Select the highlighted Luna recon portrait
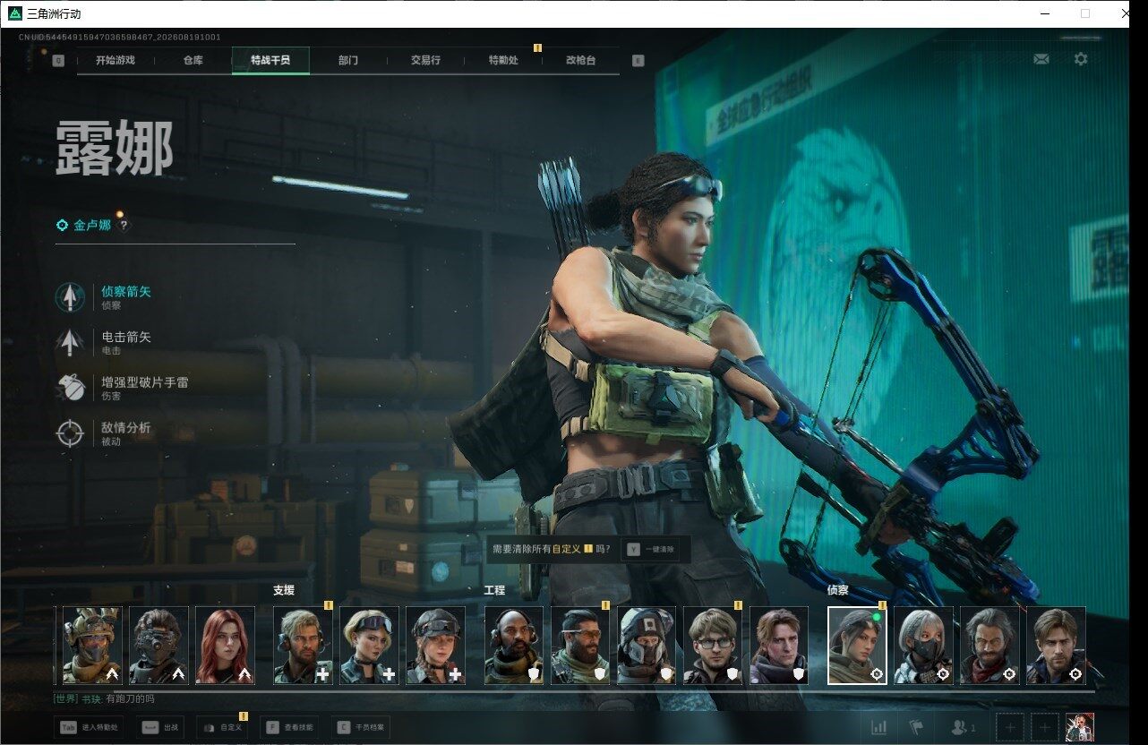The width and height of the screenshot is (1148, 745). [x=857, y=646]
